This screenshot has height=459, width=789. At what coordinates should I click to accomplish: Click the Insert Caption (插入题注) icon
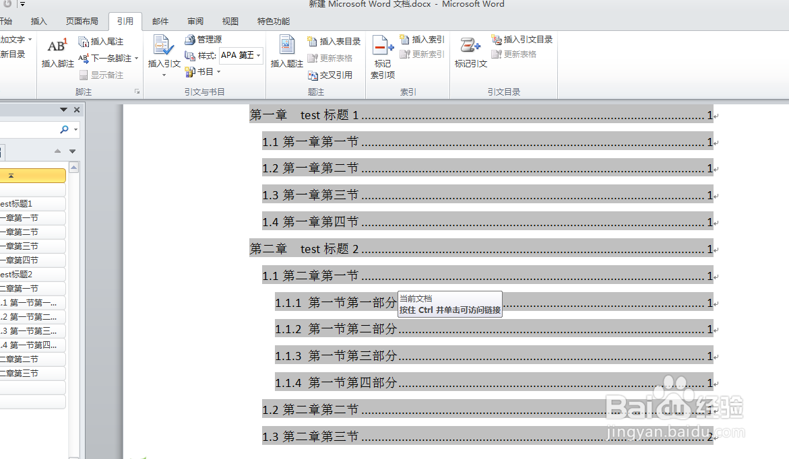click(287, 44)
